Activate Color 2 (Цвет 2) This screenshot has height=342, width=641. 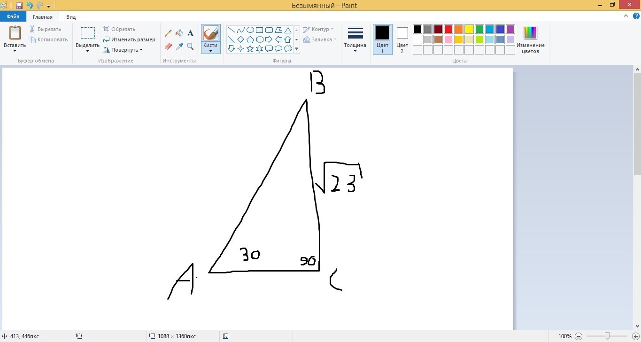[x=402, y=39]
